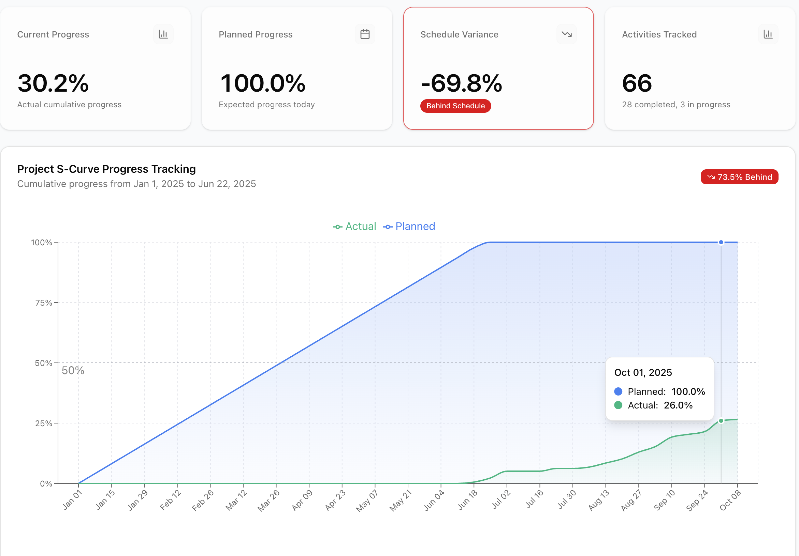Click the Activities Tracked count 66
Screen dimensions: 799x556
click(x=637, y=83)
